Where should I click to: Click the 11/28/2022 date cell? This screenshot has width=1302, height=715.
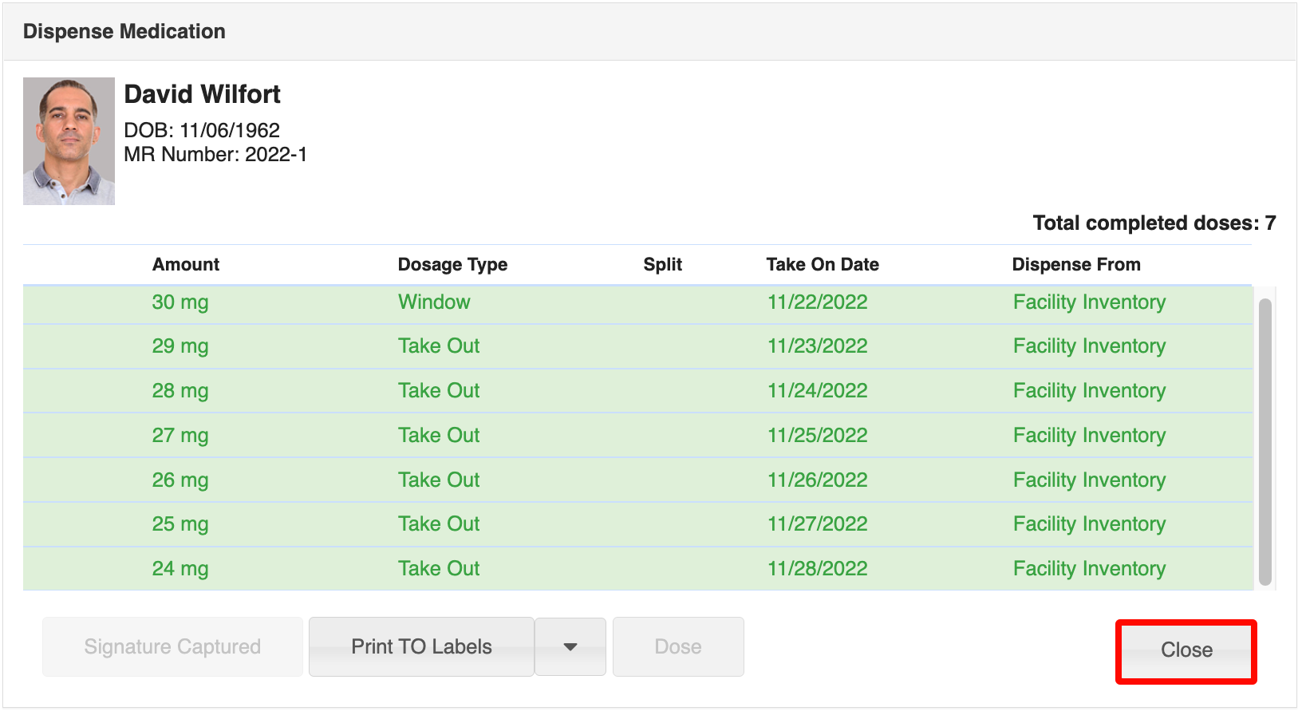coord(817,569)
